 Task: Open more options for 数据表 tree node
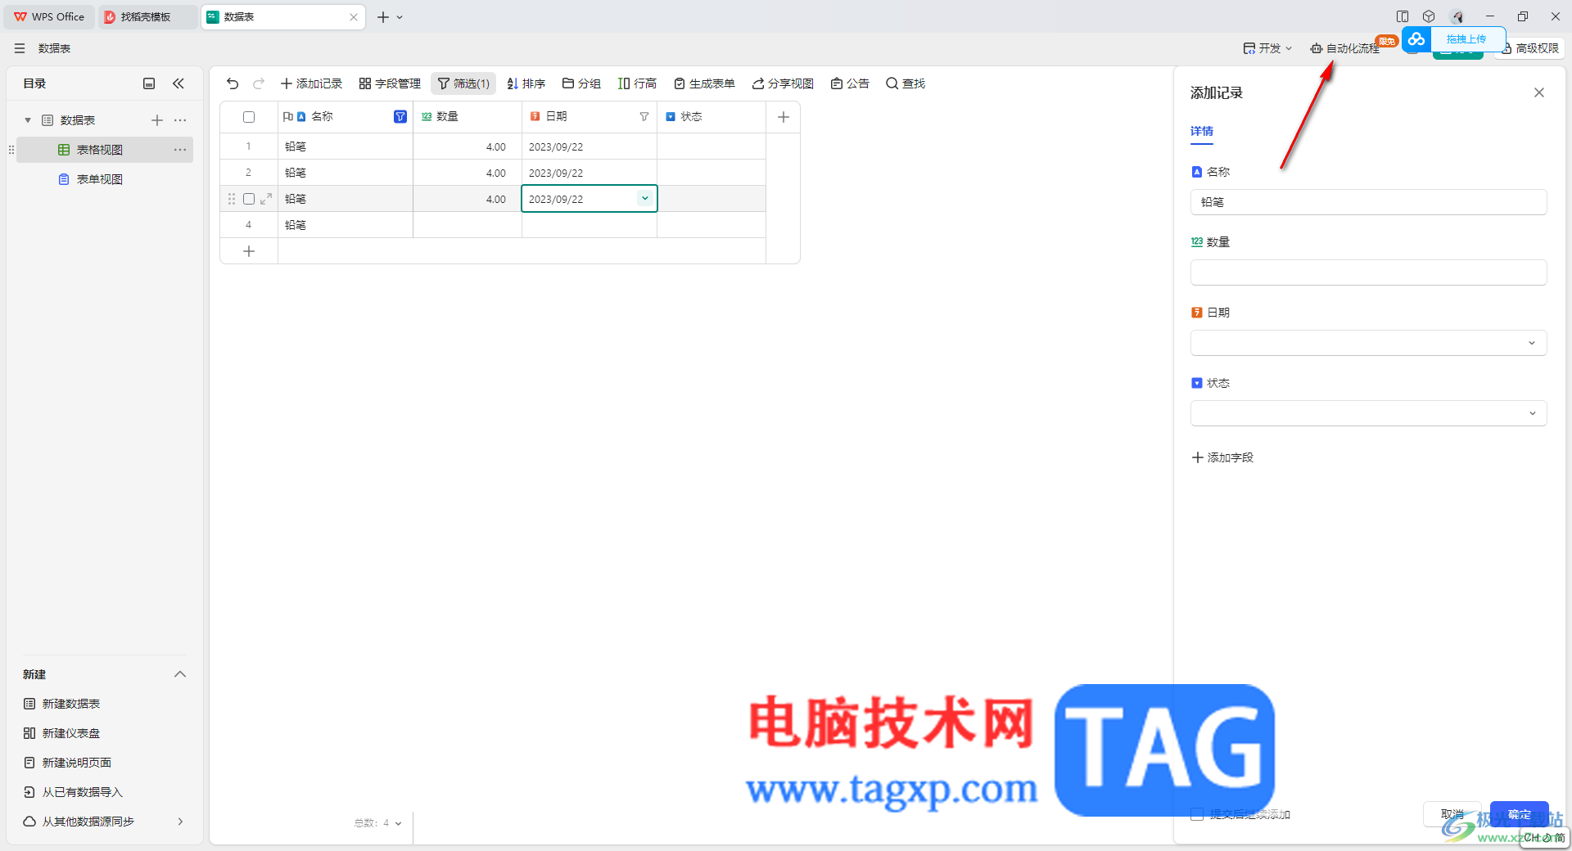click(x=180, y=120)
